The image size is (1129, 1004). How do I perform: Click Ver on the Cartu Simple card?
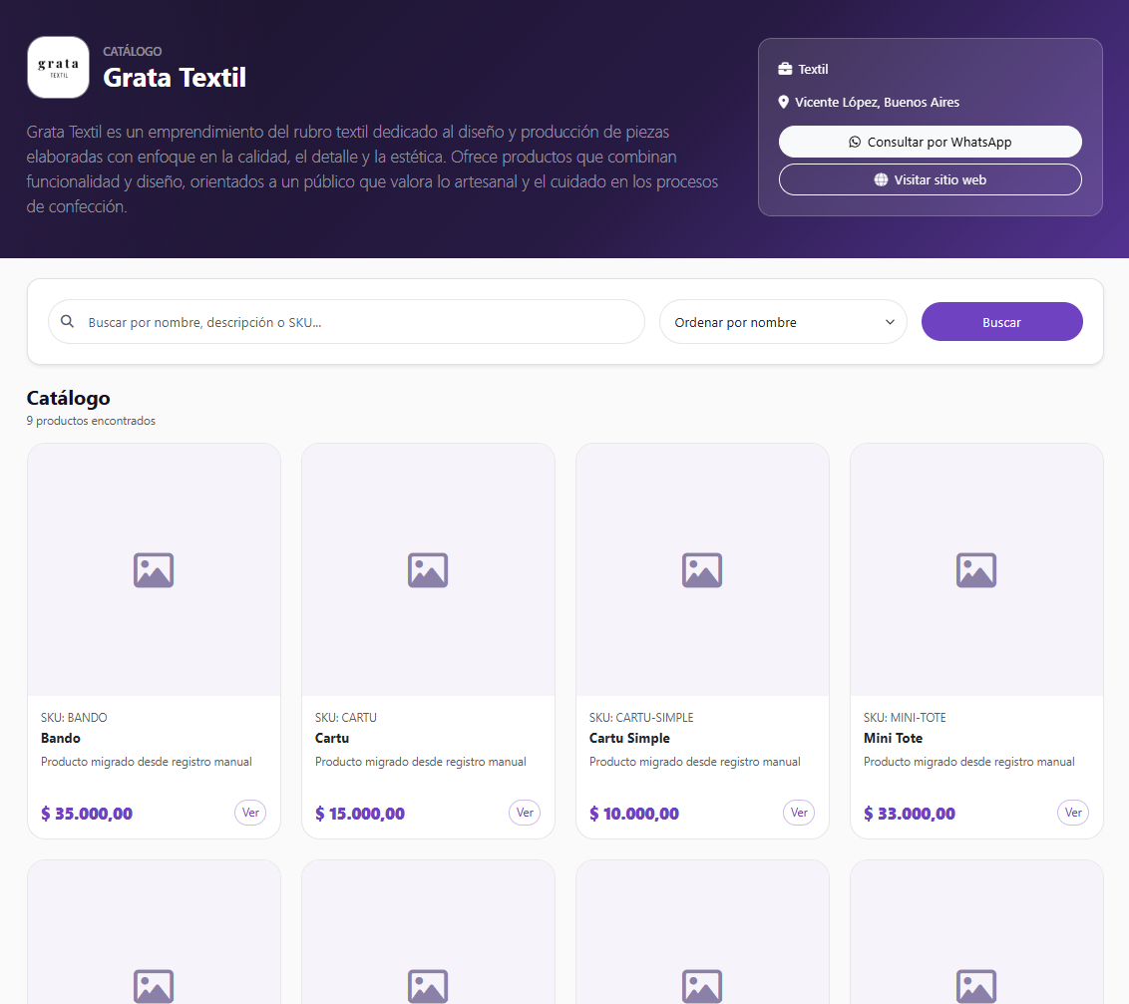point(799,813)
